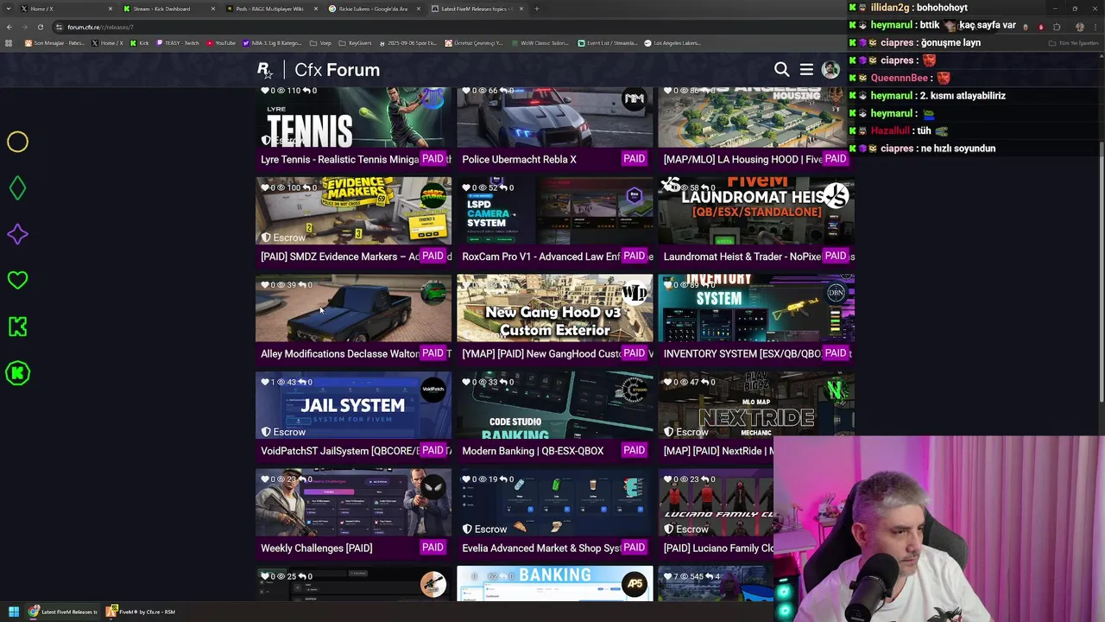Click the author avatar on SMDZ Evidence Markers card
Viewport: 1105px width, 622px height.
point(433,196)
